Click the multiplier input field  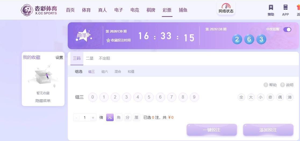tap(85, 118)
